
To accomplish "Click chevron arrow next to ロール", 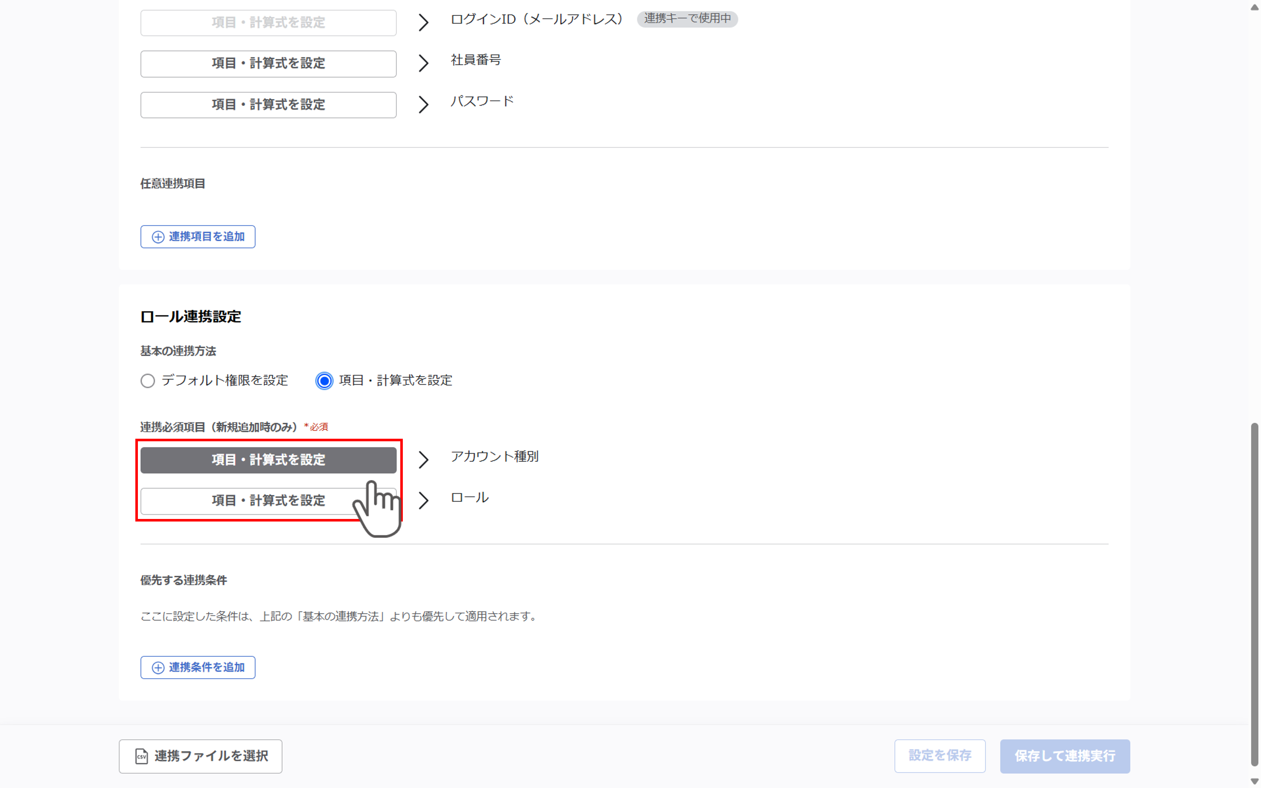I will (x=424, y=501).
